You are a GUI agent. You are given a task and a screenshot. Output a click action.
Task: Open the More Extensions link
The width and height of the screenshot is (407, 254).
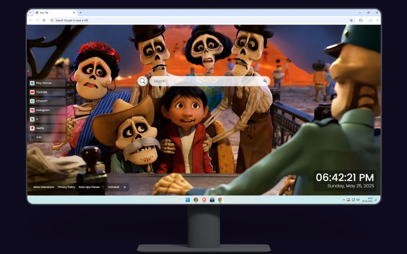click(x=44, y=187)
